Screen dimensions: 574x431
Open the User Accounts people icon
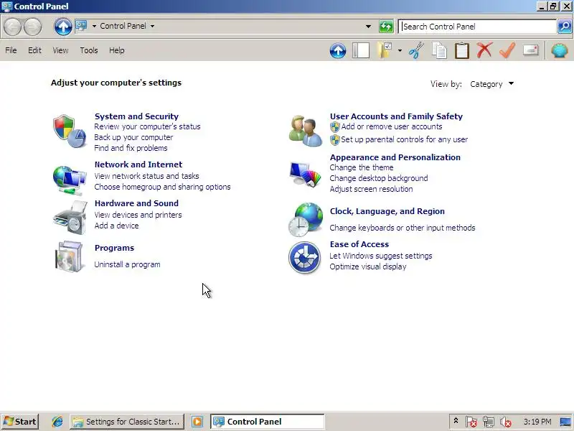(x=306, y=131)
